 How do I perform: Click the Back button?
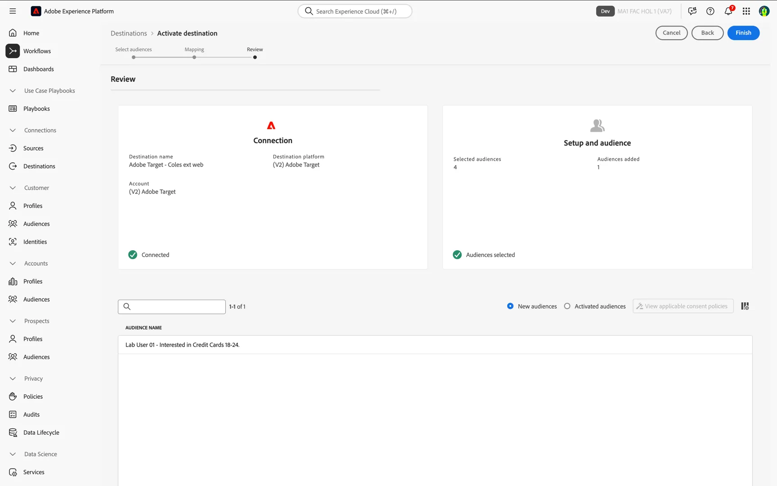pos(707,33)
